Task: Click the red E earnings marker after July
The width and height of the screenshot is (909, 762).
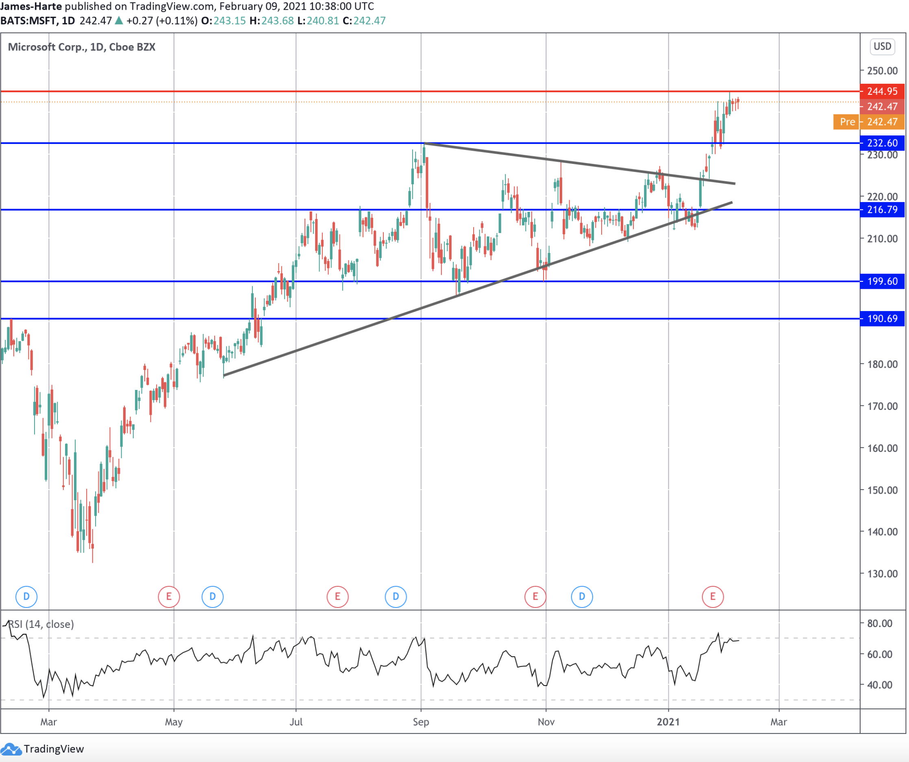Action: (x=338, y=597)
